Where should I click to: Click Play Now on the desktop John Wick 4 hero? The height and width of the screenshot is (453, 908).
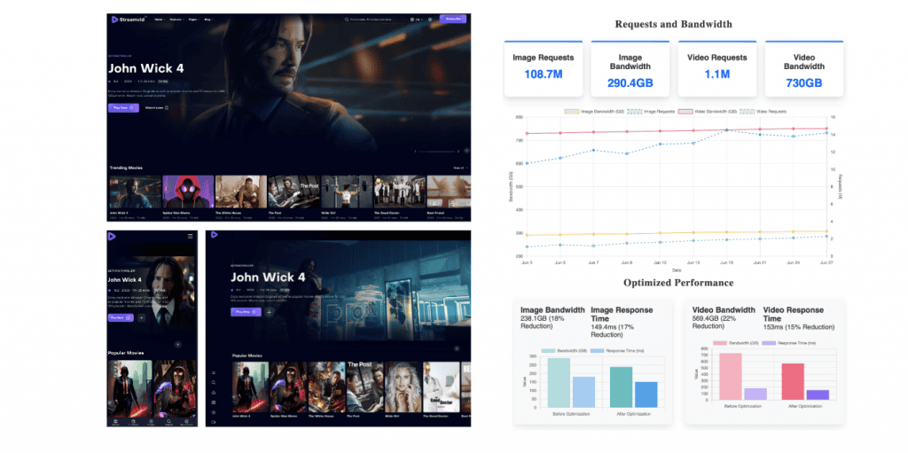point(123,108)
